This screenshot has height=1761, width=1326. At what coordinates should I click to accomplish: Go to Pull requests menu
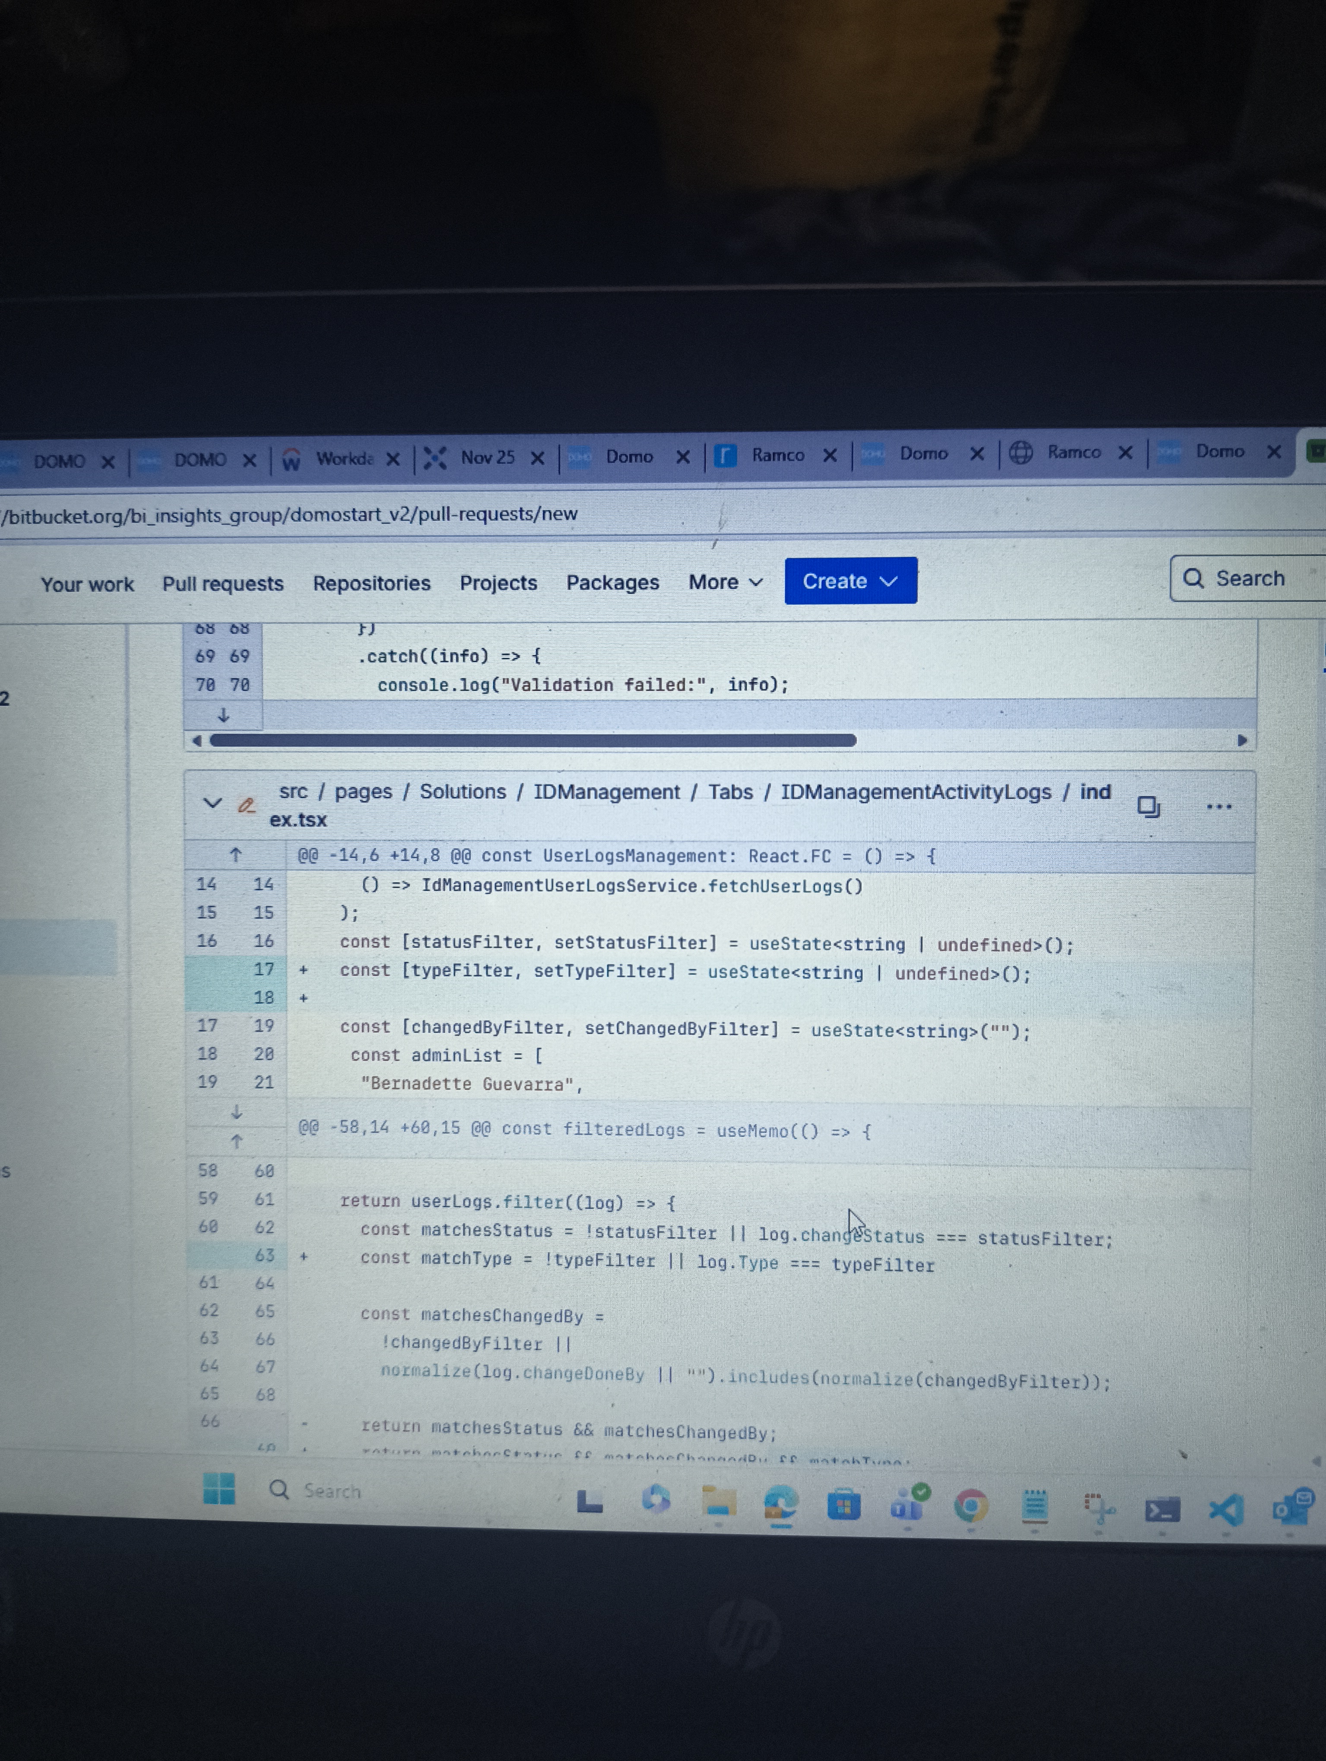tap(223, 584)
